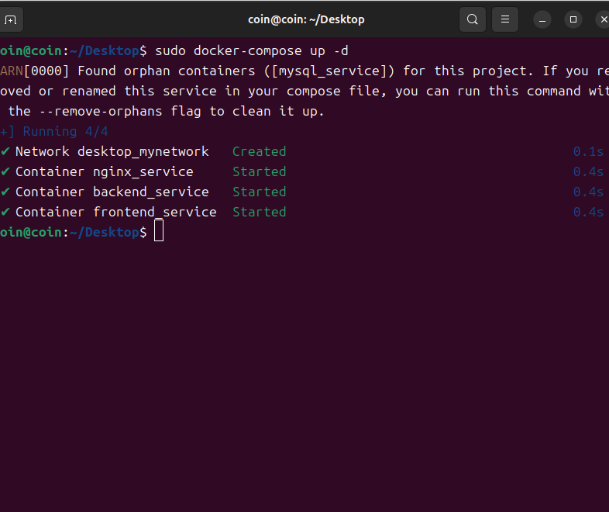
Task: Open the hamburger menu
Action: point(505,19)
